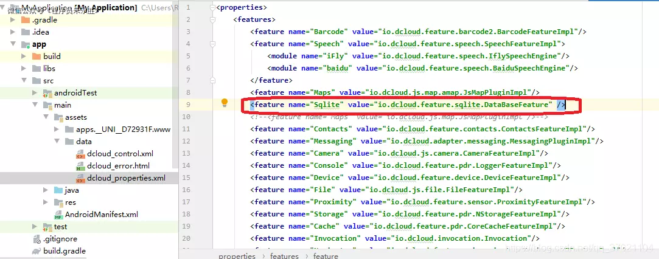Fold the properties tag at line 1
Image resolution: width=659 pixels, height=259 pixels.
(x=212, y=7)
